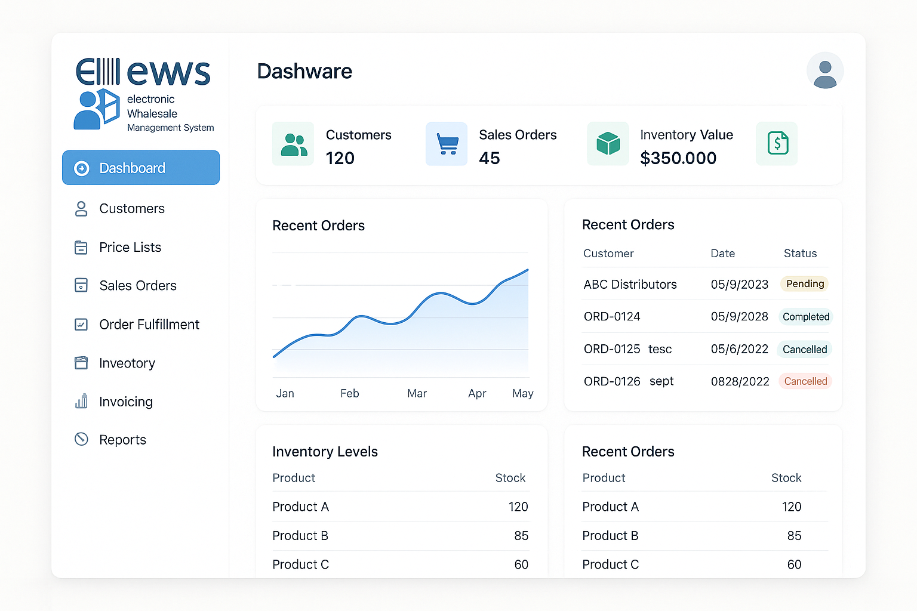This screenshot has width=917, height=611.
Task: Click the shopping cart icon for Sales Orders
Action: tap(446, 144)
